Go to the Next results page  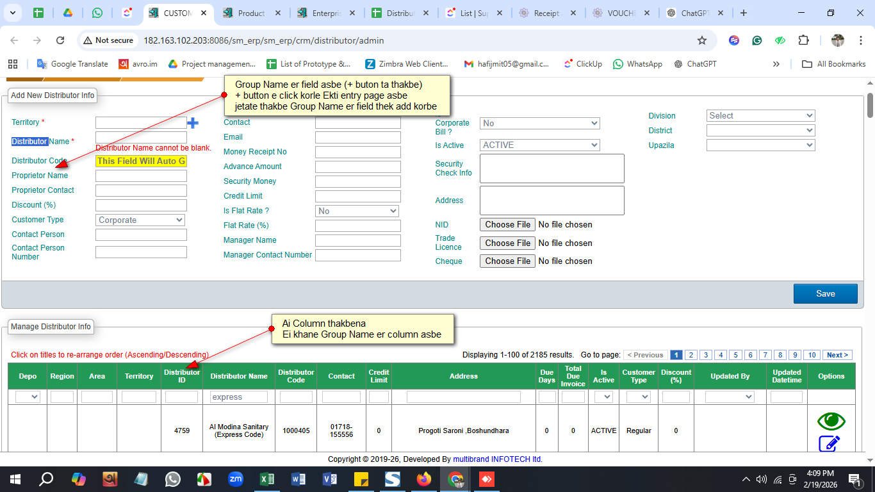pos(837,355)
